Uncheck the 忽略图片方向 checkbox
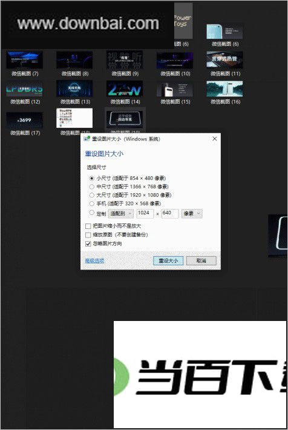Screen dimensions: 288x430 pos(88,244)
